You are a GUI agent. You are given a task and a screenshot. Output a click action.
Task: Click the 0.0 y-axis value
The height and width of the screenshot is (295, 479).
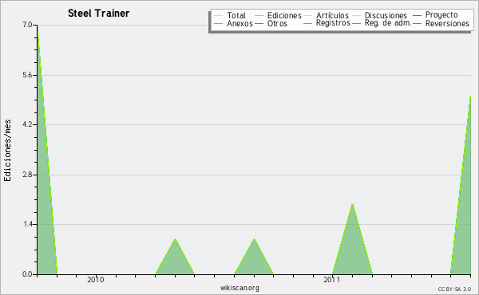27,274
